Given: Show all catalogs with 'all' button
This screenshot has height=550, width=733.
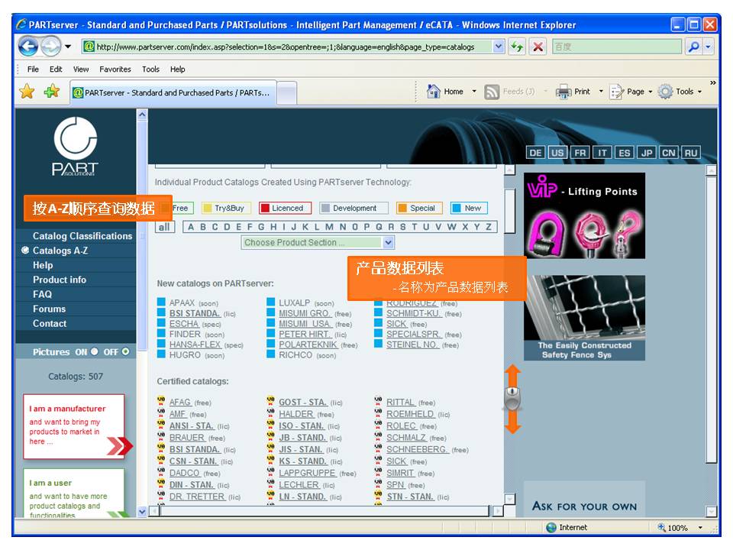Looking at the screenshot, I should coord(164,228).
